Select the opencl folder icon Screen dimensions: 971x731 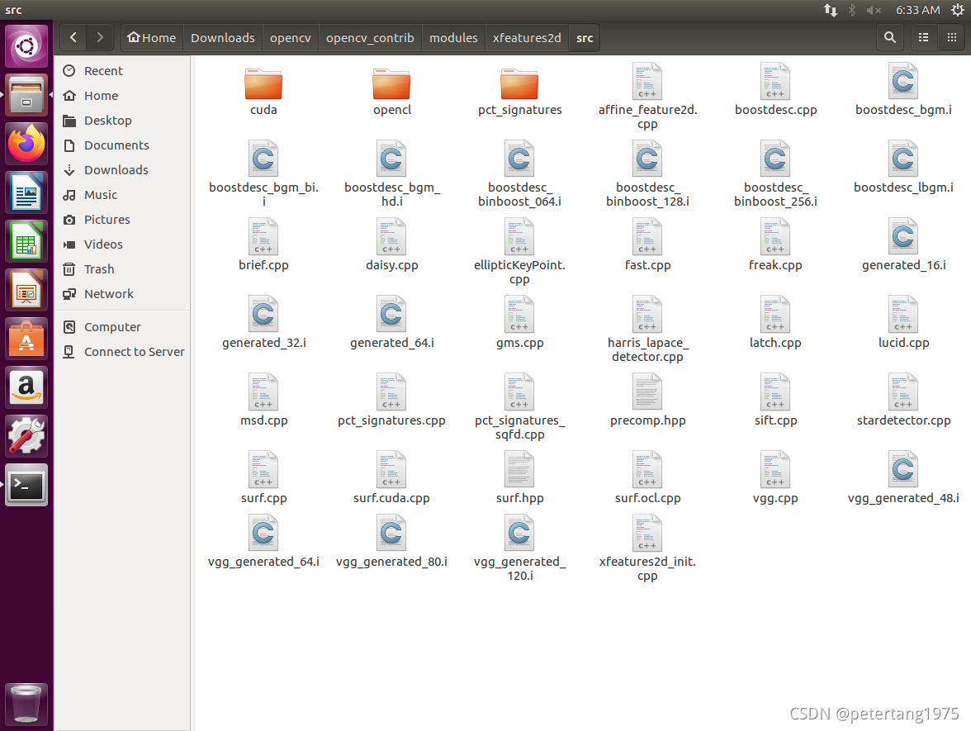(391, 84)
